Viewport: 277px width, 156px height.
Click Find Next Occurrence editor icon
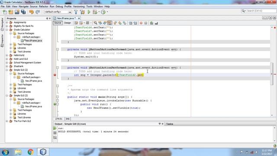pyautogui.click(x=105, y=23)
